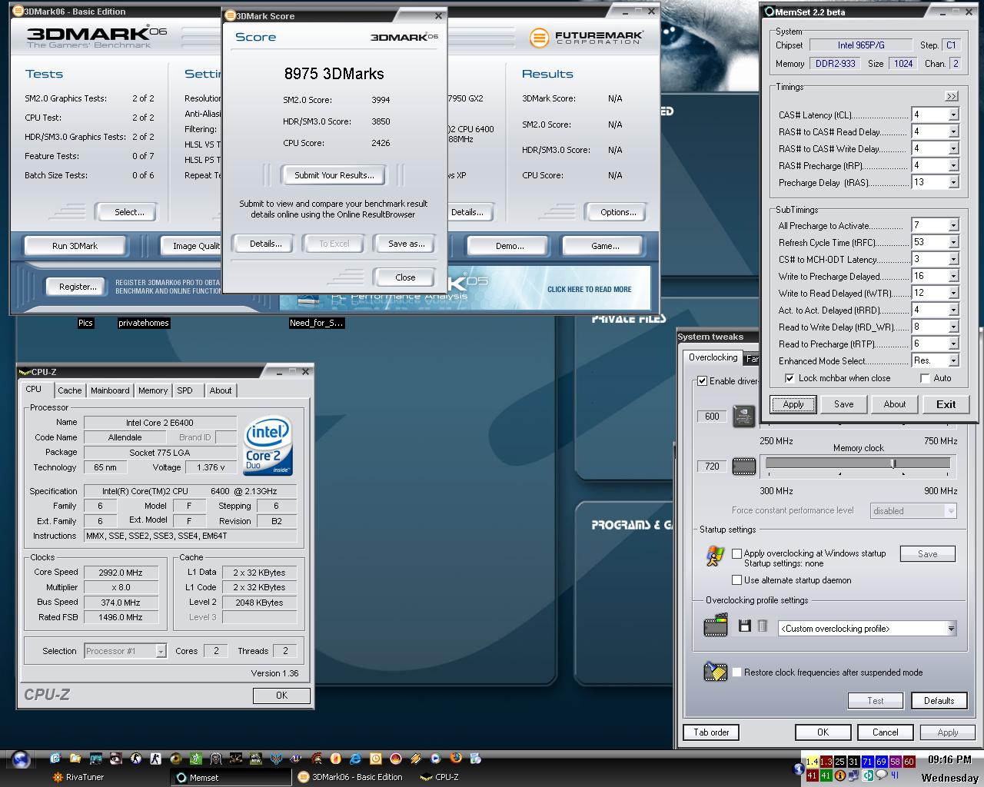Click the delete profile trash icon
Viewport: 984px width, 787px height.
(763, 626)
